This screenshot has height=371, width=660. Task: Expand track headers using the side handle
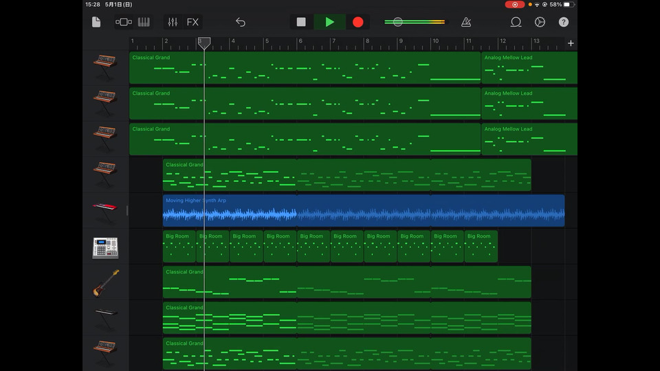[x=127, y=210]
